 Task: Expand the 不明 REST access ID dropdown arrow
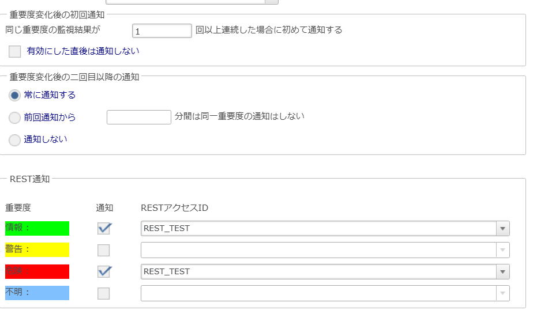[502, 293]
